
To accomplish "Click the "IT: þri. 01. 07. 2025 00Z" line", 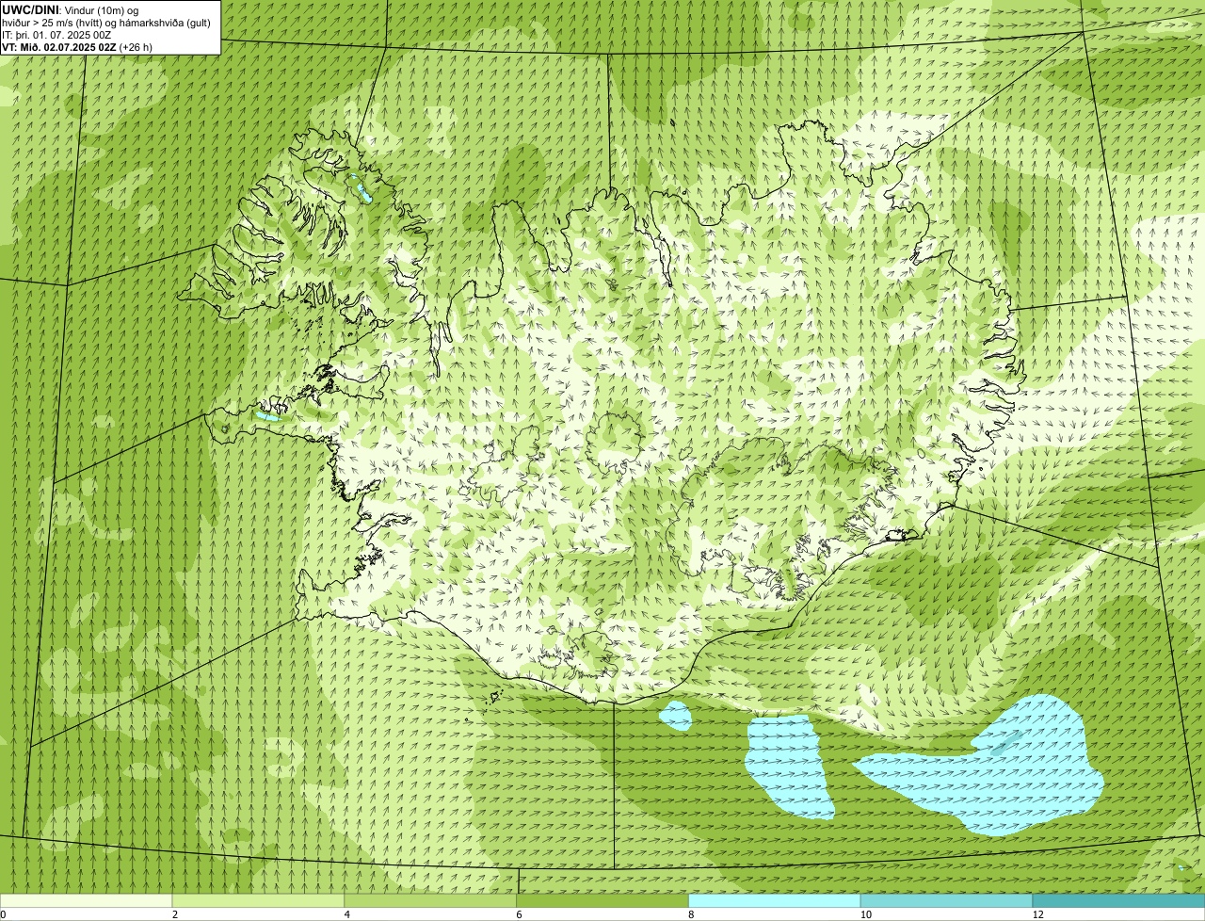I will 56,34.
